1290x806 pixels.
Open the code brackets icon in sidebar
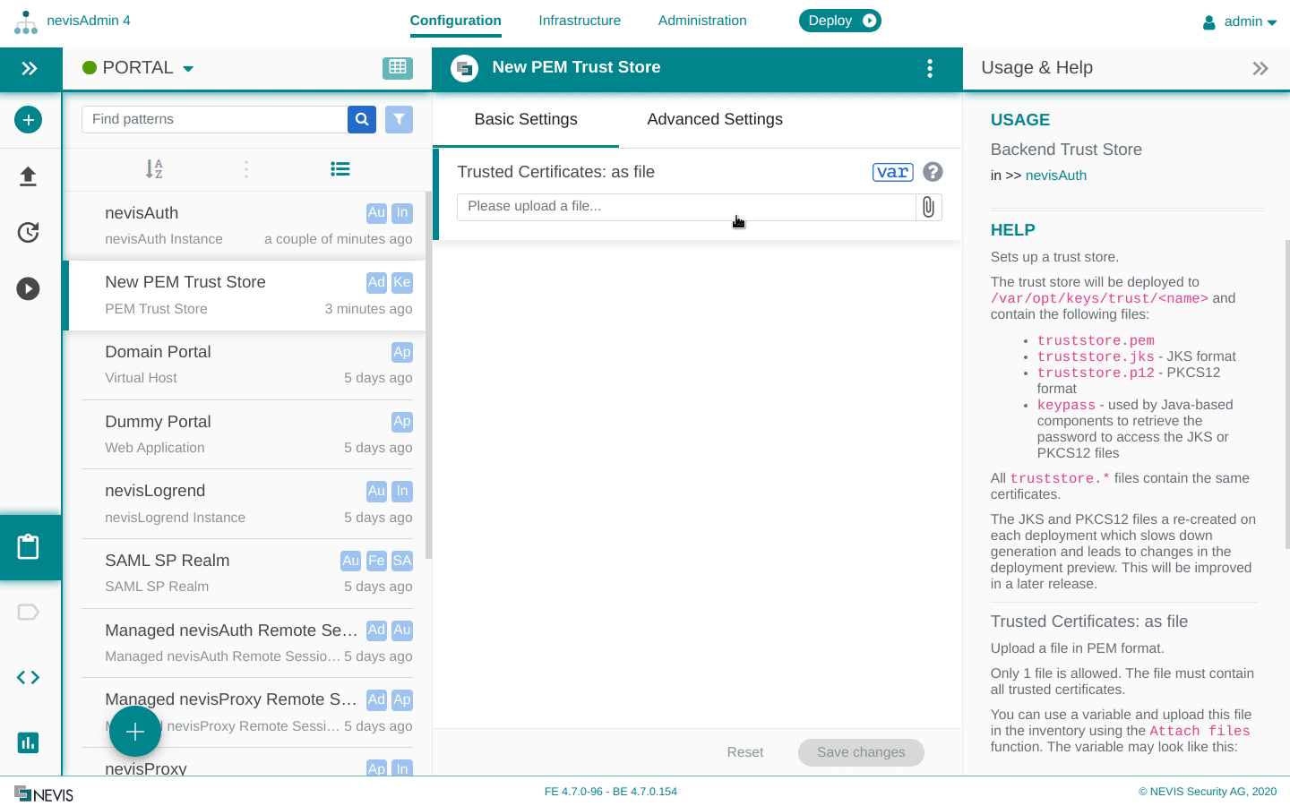coord(29,678)
